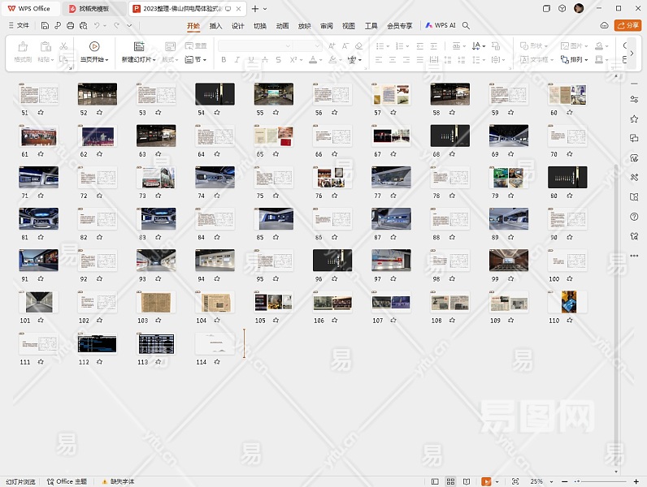Toggle the star under slide 51
Viewport: 647px width, 487px height.
tap(41, 113)
